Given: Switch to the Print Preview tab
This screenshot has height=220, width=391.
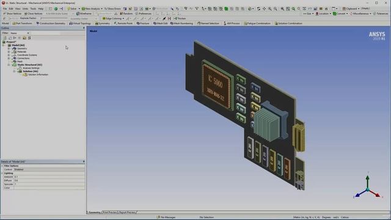Looking at the screenshot, I should point(110,213).
